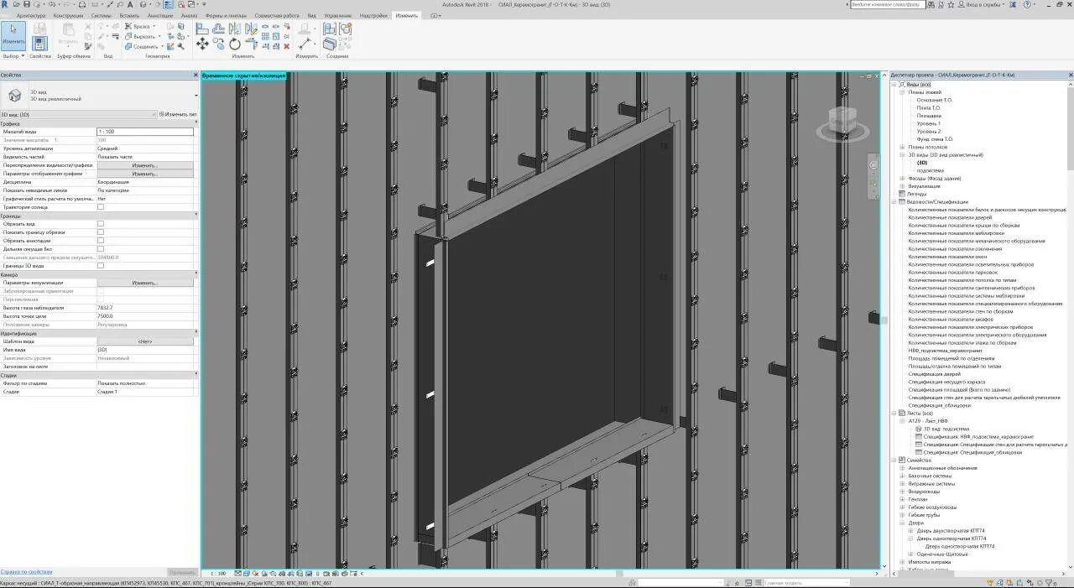Open the Properties type selector dropdown arrow
This screenshot has width=1074, height=588.
pos(196,96)
